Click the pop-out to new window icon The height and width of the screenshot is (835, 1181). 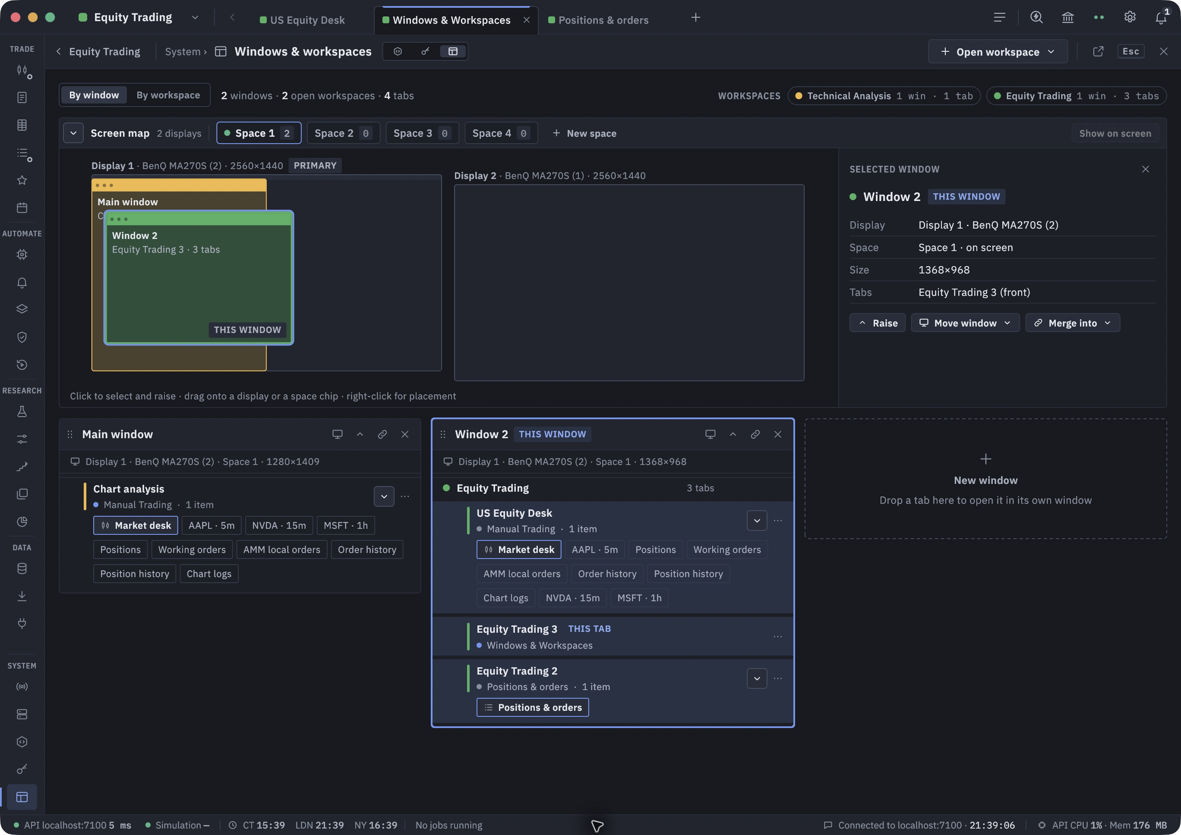coord(1098,51)
